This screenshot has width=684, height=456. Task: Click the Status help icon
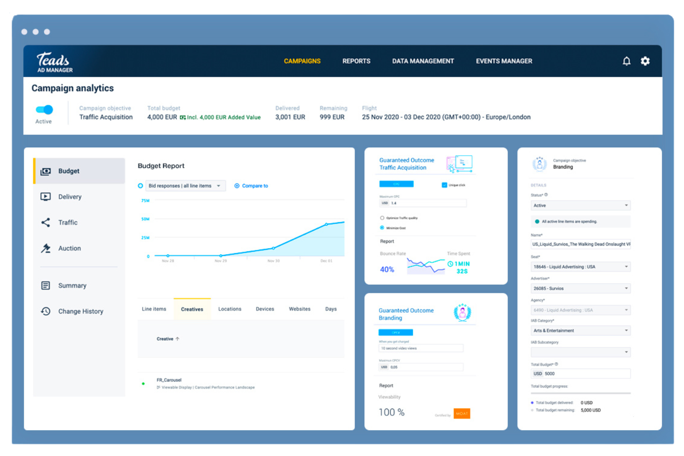(546, 195)
